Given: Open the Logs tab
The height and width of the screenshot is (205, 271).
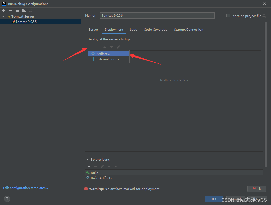Looking at the screenshot, I should pyautogui.click(x=133, y=30).
